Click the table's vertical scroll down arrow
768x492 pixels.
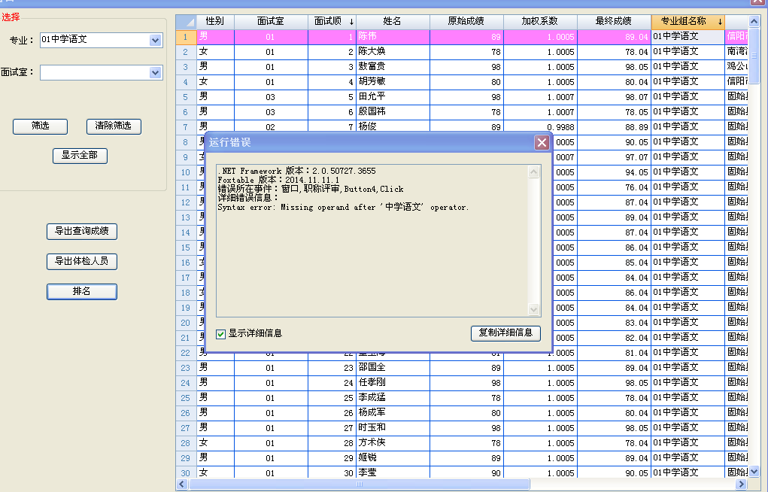pyautogui.click(x=754, y=472)
